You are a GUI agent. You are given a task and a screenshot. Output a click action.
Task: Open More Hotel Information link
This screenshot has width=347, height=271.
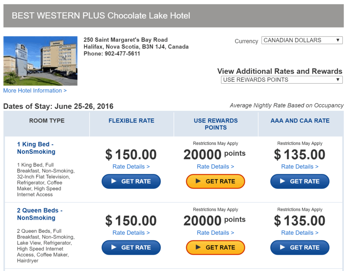coord(35,91)
